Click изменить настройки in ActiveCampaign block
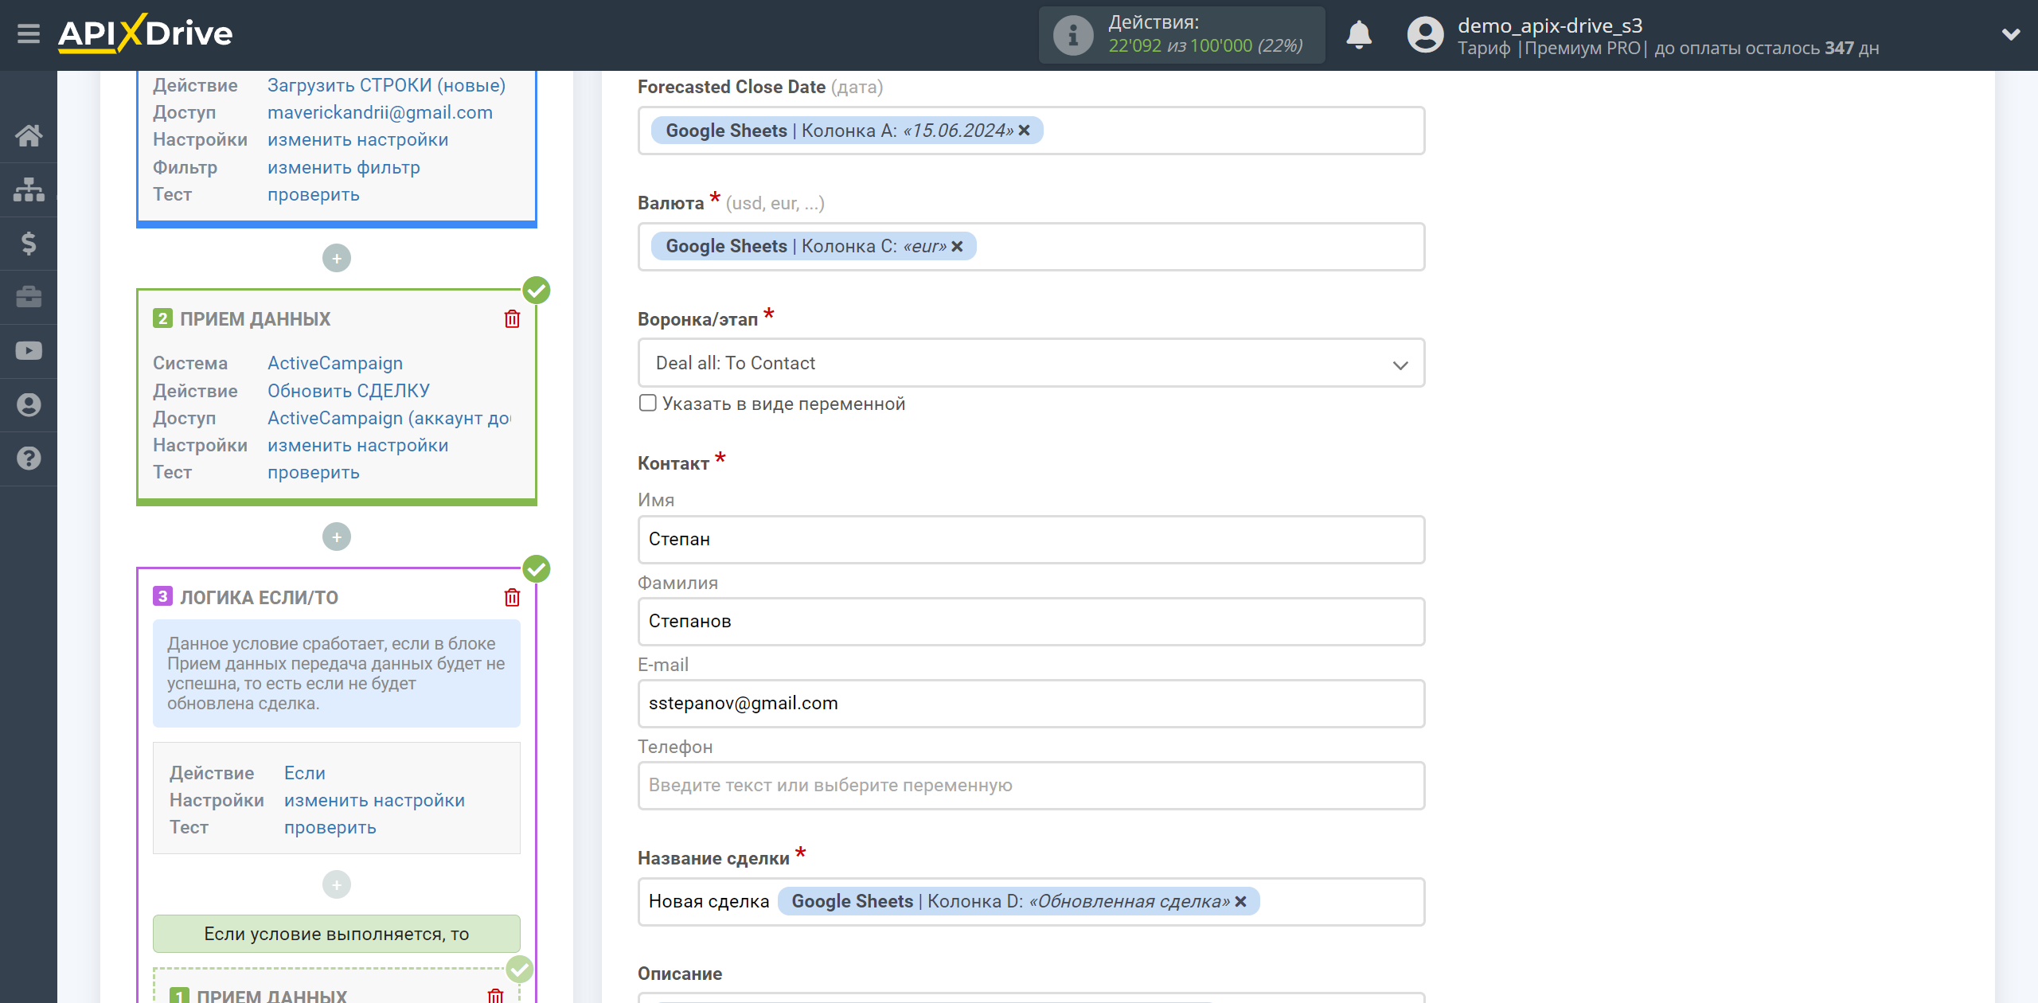Image resolution: width=2038 pixels, height=1003 pixels. [357, 445]
